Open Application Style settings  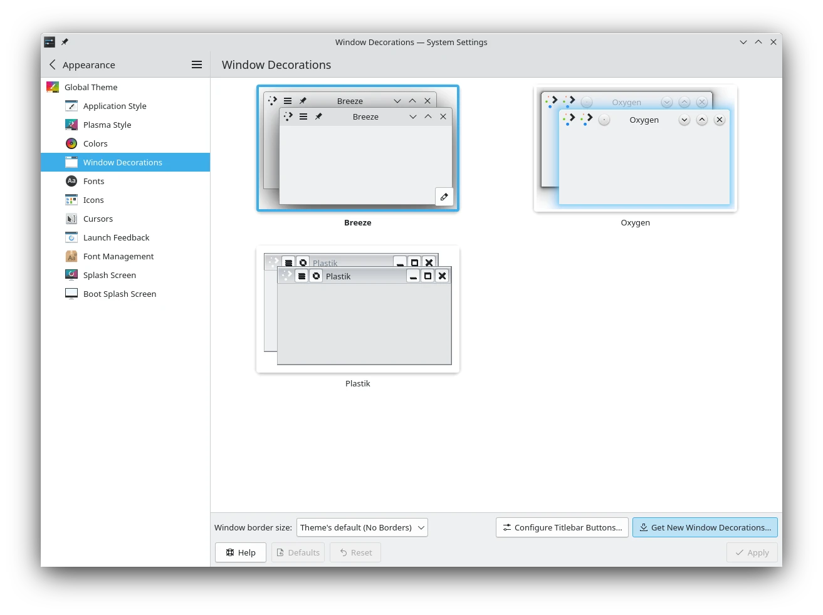click(x=71, y=106)
